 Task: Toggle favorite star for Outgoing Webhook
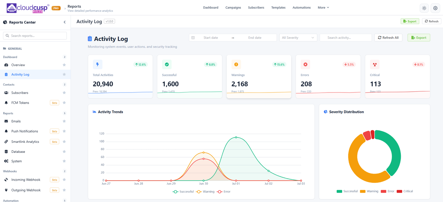[64, 190]
